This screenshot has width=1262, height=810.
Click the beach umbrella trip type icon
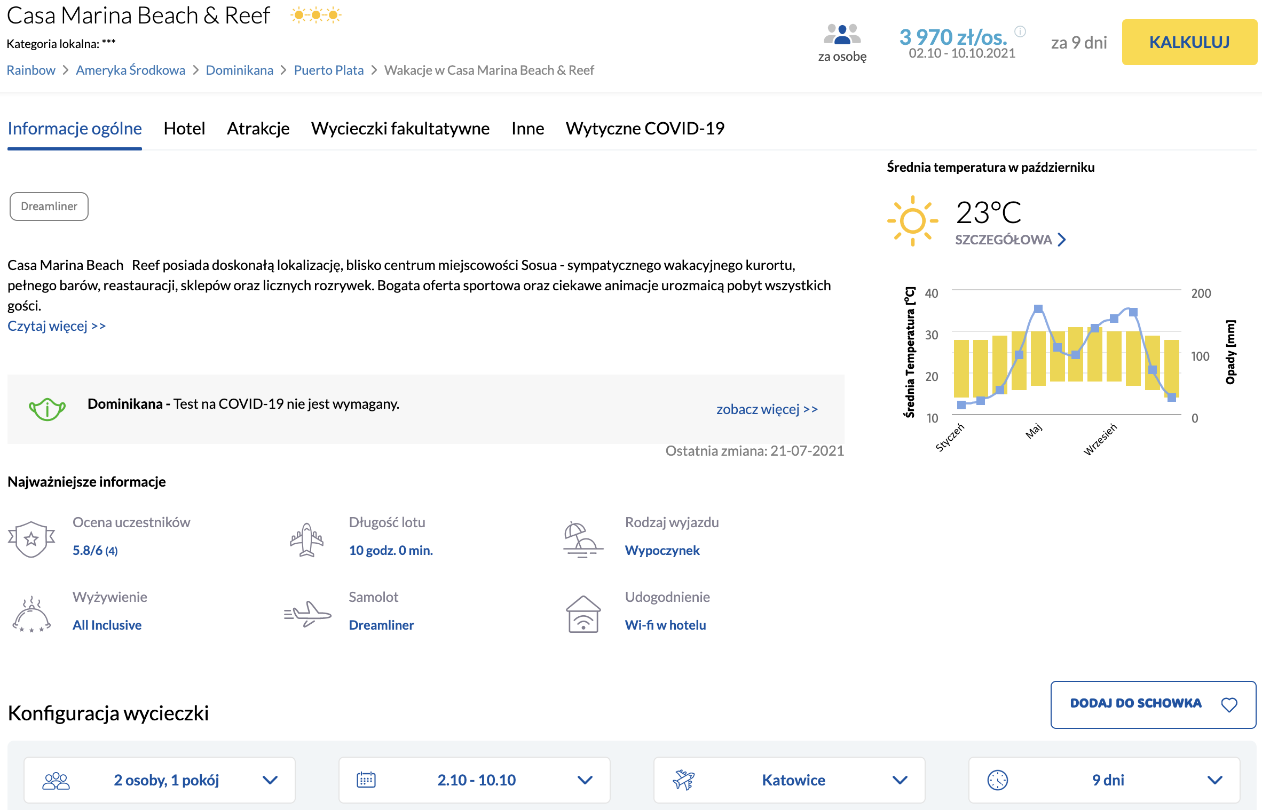[x=583, y=539]
